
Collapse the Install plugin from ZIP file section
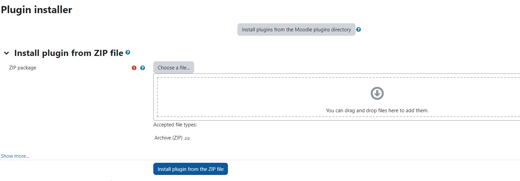(6, 53)
